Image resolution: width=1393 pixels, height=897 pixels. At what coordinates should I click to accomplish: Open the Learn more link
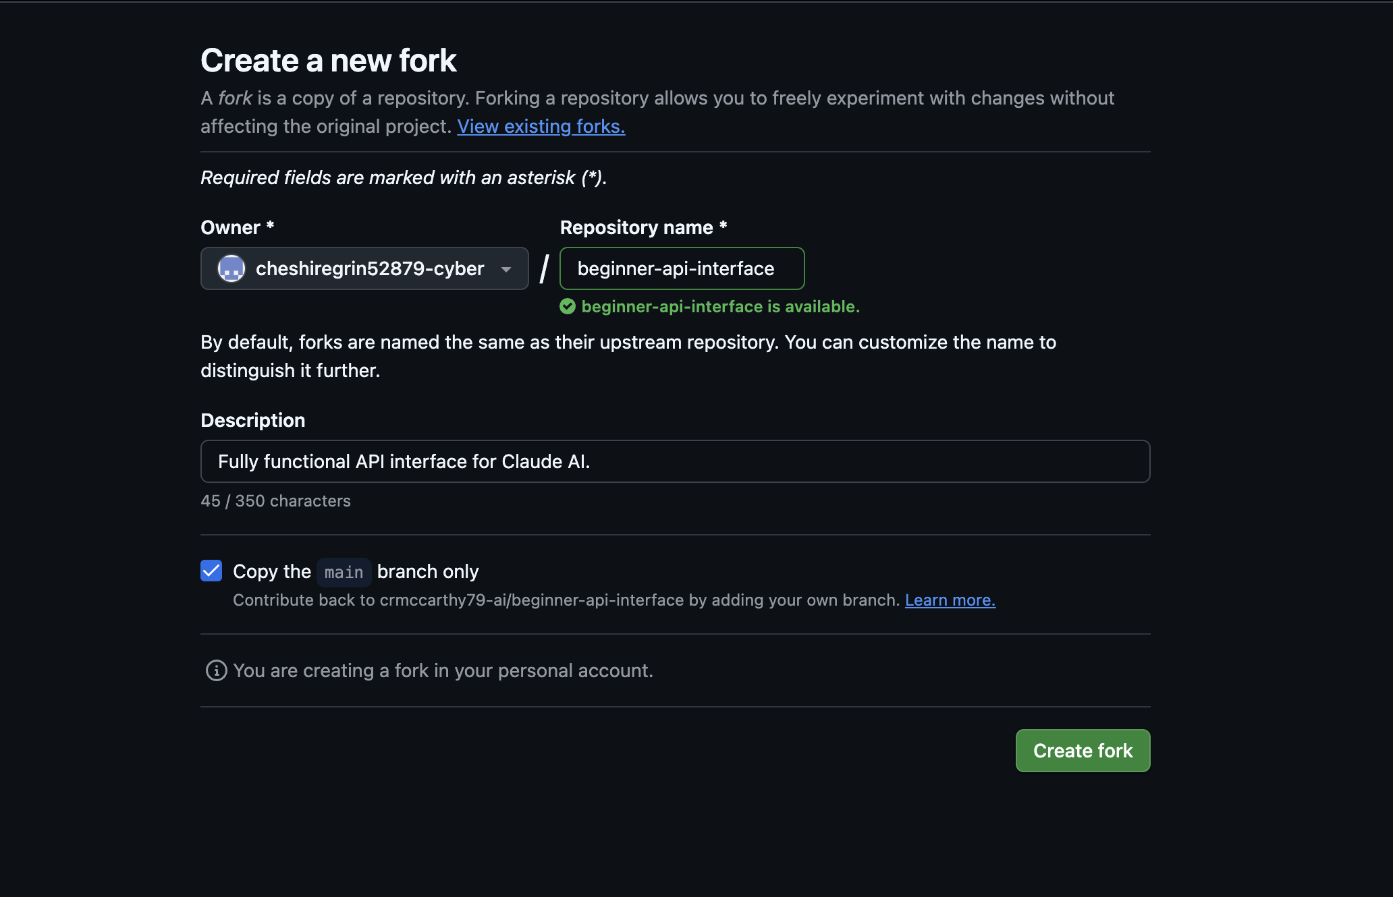coord(950,600)
